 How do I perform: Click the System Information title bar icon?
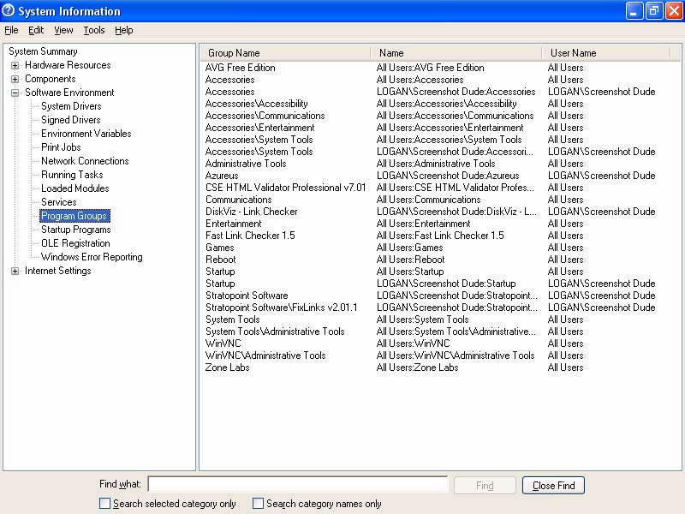pos(8,11)
